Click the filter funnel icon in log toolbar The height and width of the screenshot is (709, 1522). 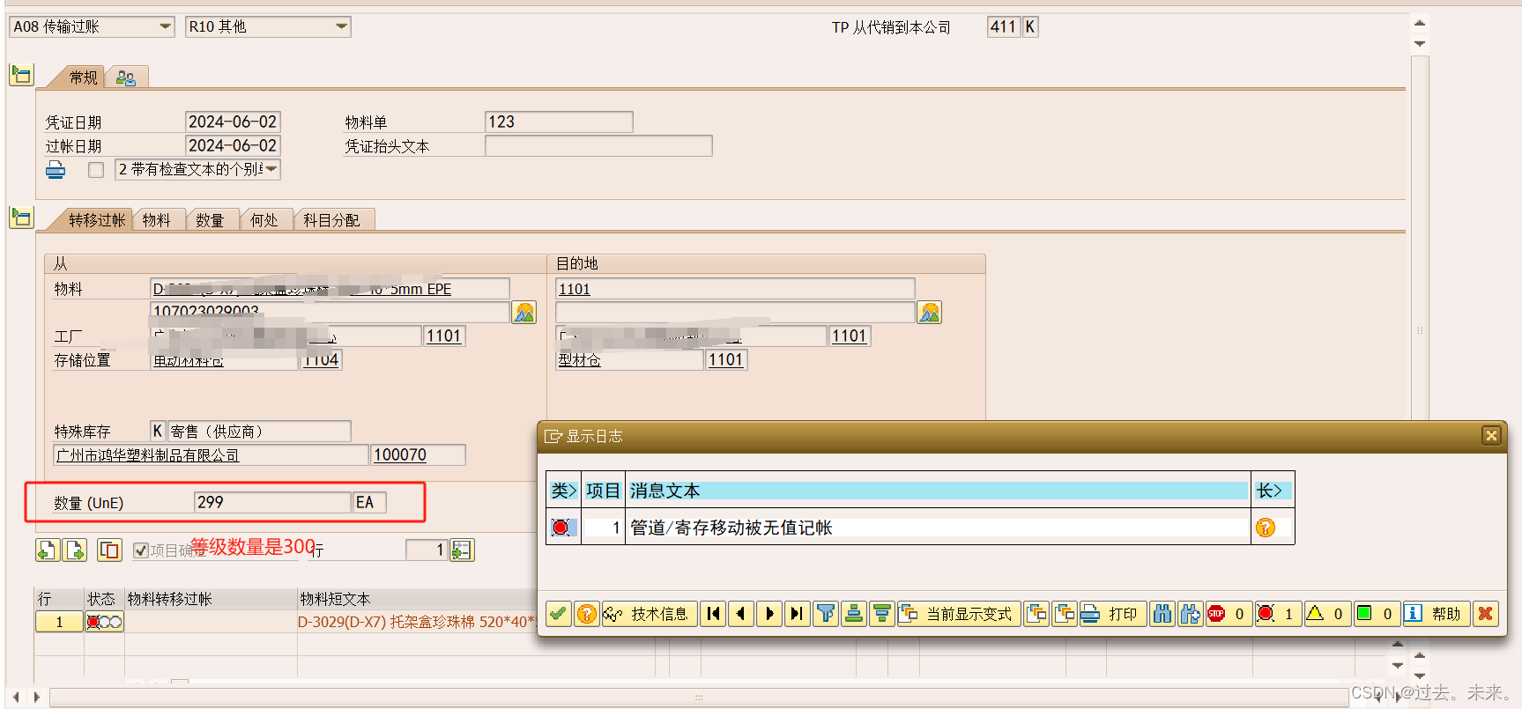[x=826, y=614]
